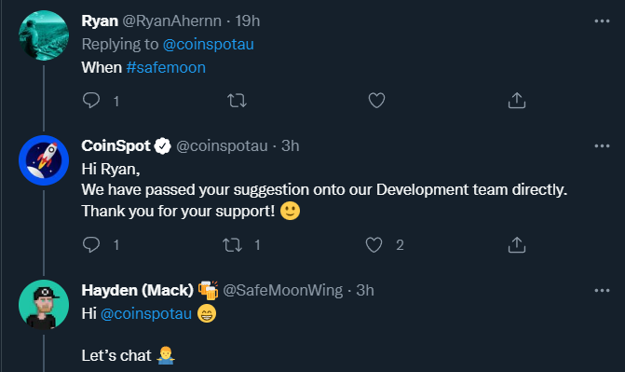Open Hayden (Mack) profile name
This screenshot has width=625, height=372.
pyautogui.click(x=137, y=290)
